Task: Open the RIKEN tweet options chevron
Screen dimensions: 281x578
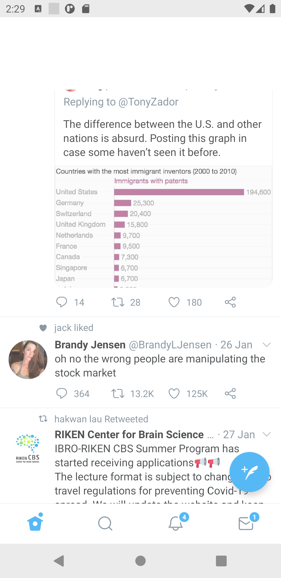Action: coord(267,434)
